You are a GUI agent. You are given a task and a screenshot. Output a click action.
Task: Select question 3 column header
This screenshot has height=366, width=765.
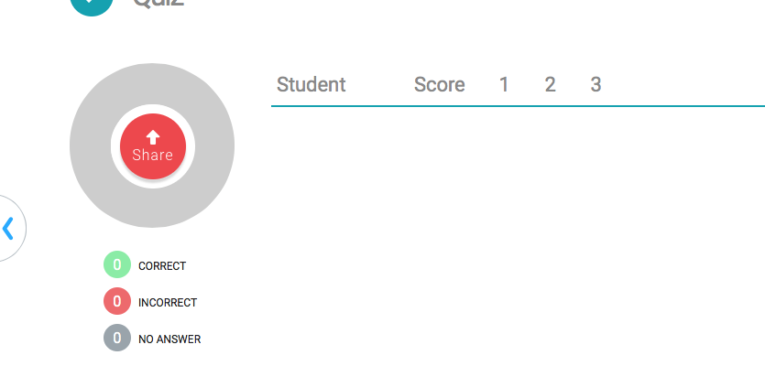[596, 85]
